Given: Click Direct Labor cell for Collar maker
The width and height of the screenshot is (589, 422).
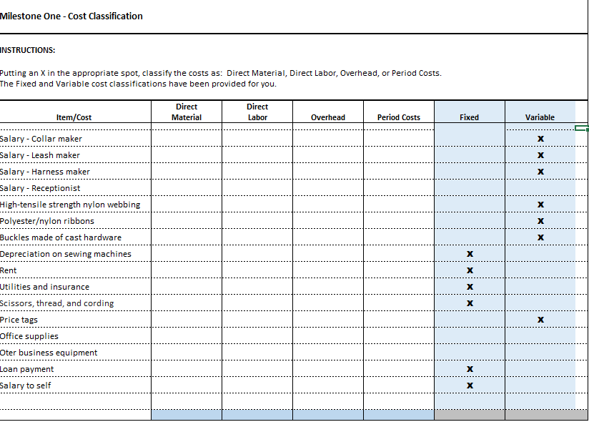Looking at the screenshot, I should tap(257, 139).
